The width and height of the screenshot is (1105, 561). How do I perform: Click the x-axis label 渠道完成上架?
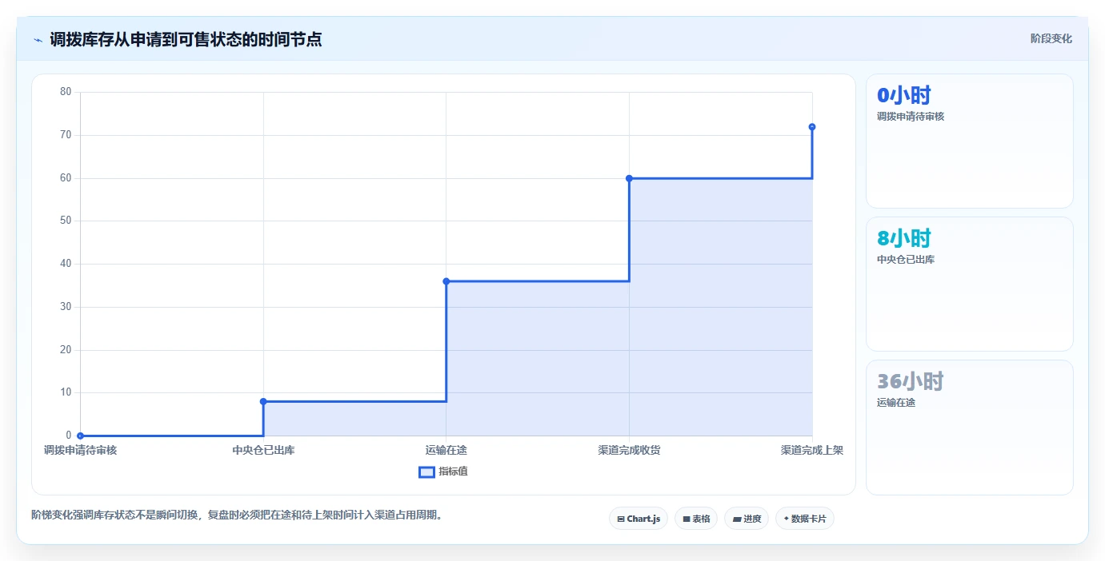pos(812,450)
